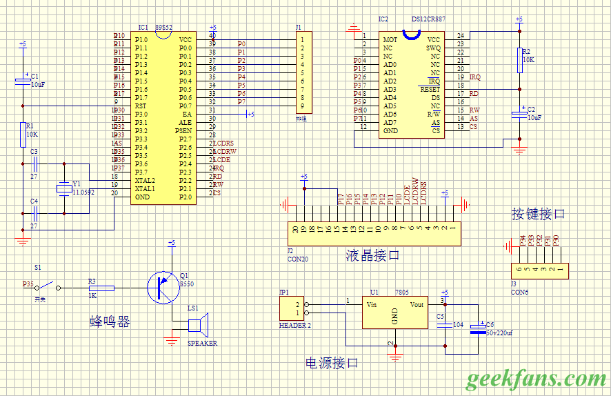Select capacitor C5 labeled 104
Viewport: 611px width, 396px height.
(x=446, y=324)
